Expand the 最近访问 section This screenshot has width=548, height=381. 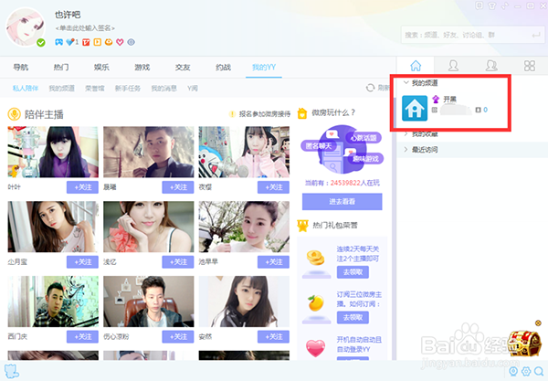pos(406,150)
